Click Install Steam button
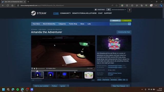Screen dimensions: 164x92 100,10
